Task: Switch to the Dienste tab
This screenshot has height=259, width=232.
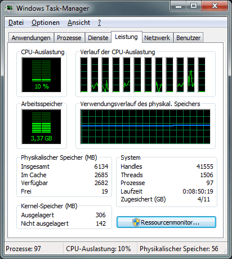Action: coord(98,38)
